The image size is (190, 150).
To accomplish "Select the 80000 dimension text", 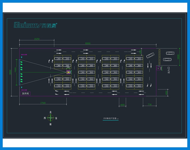I will [88, 43].
